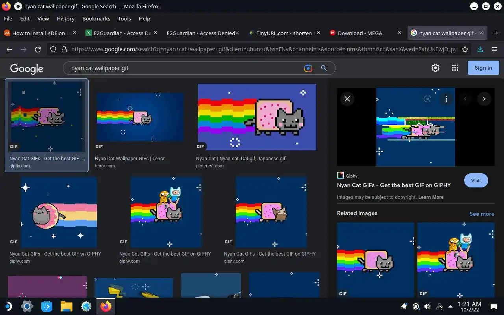504x315 pixels.
Task: Click the Giphy source label in preview
Action: click(352, 176)
